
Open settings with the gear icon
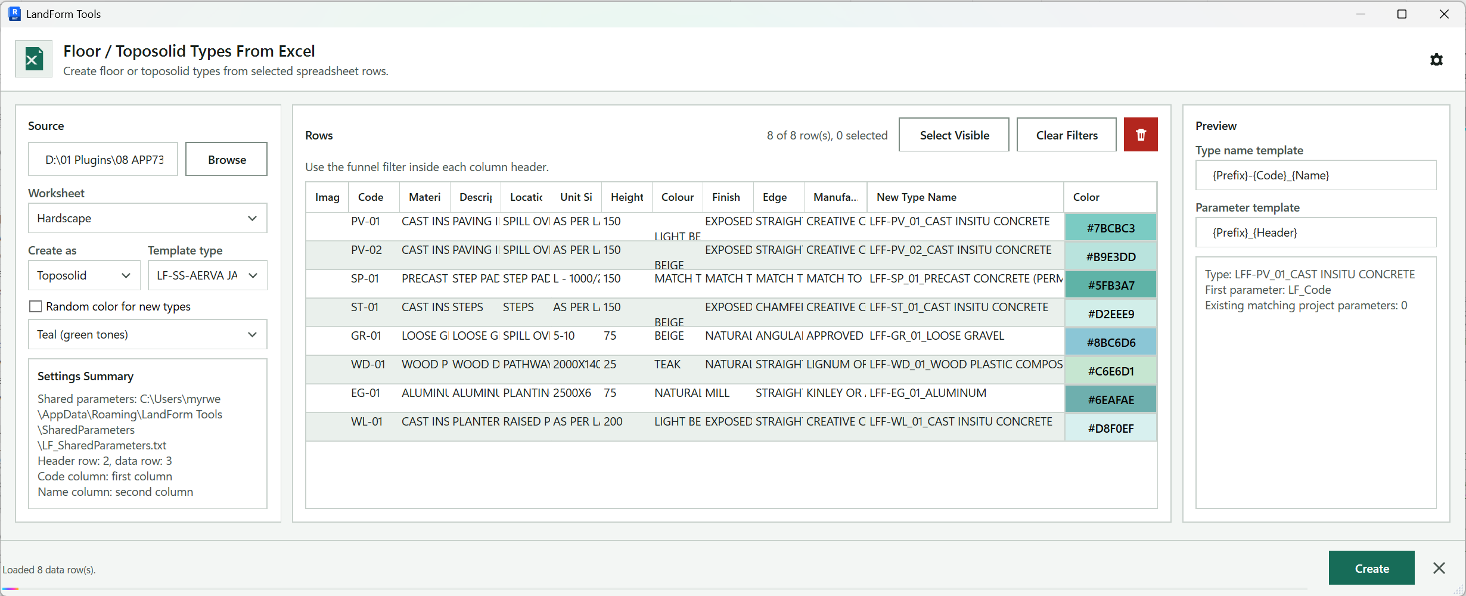[1436, 60]
